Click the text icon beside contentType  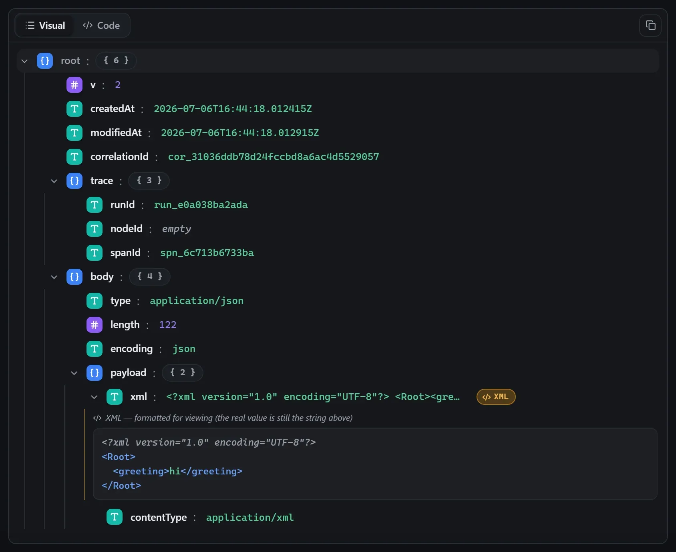[x=115, y=517]
